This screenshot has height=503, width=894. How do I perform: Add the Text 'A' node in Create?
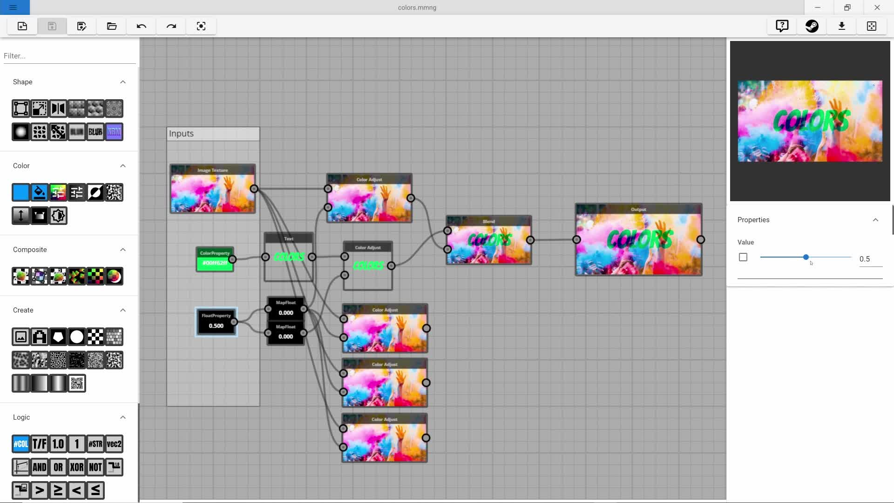40,337
